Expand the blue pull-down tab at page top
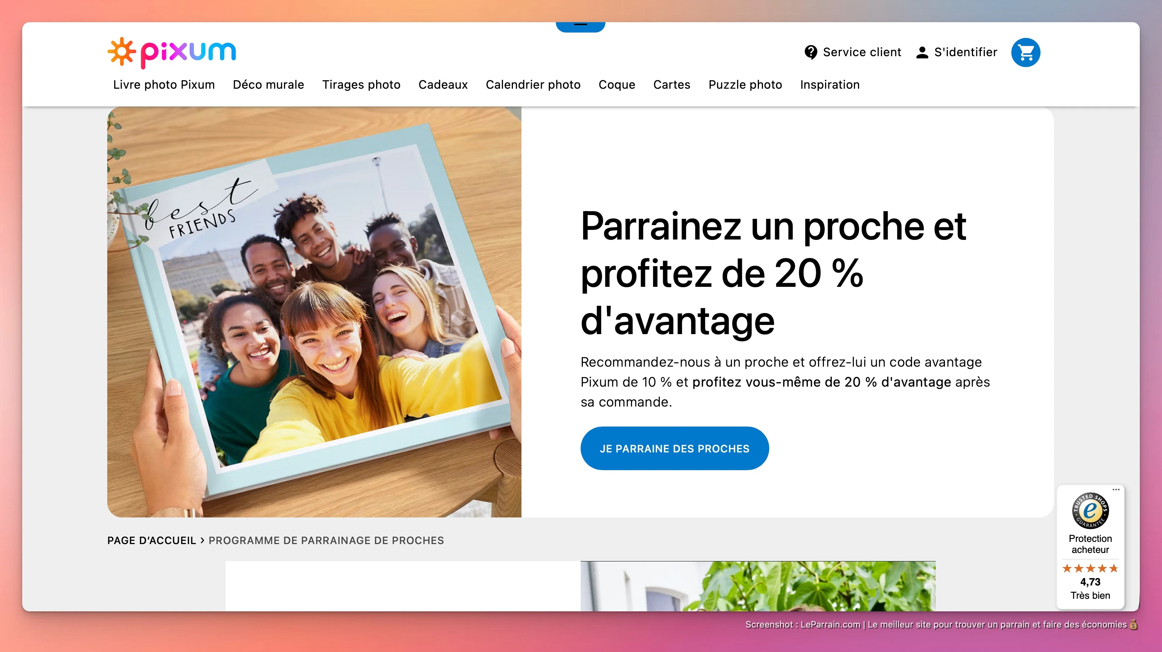 580,26
